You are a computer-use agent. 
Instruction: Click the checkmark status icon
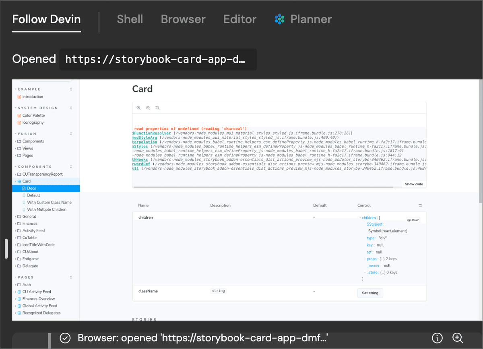tap(65, 338)
